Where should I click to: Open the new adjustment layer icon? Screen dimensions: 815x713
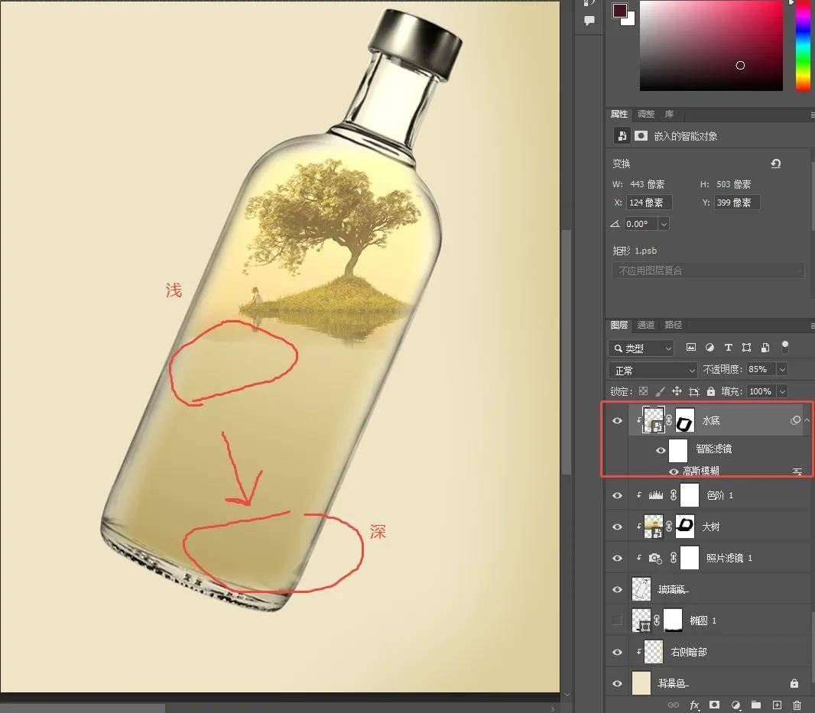(x=736, y=705)
